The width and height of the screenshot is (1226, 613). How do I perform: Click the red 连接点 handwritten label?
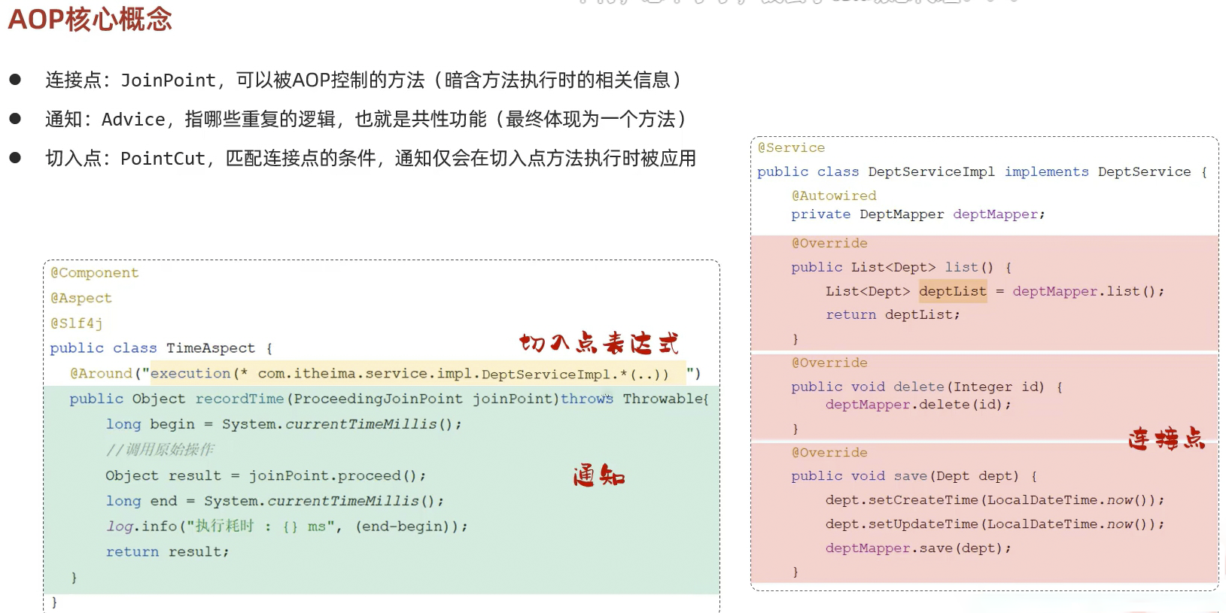tap(1166, 439)
